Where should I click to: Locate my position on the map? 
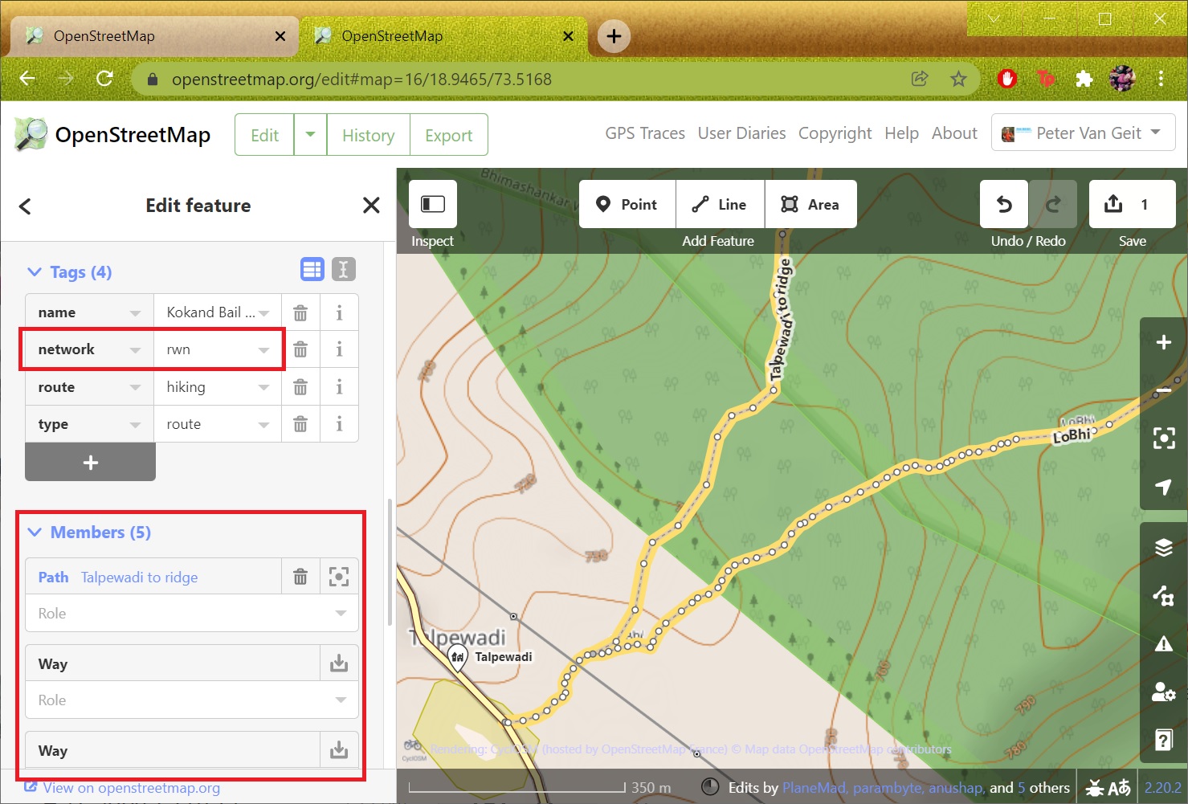tap(1164, 486)
